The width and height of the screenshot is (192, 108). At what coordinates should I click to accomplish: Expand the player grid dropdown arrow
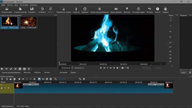click(125, 68)
